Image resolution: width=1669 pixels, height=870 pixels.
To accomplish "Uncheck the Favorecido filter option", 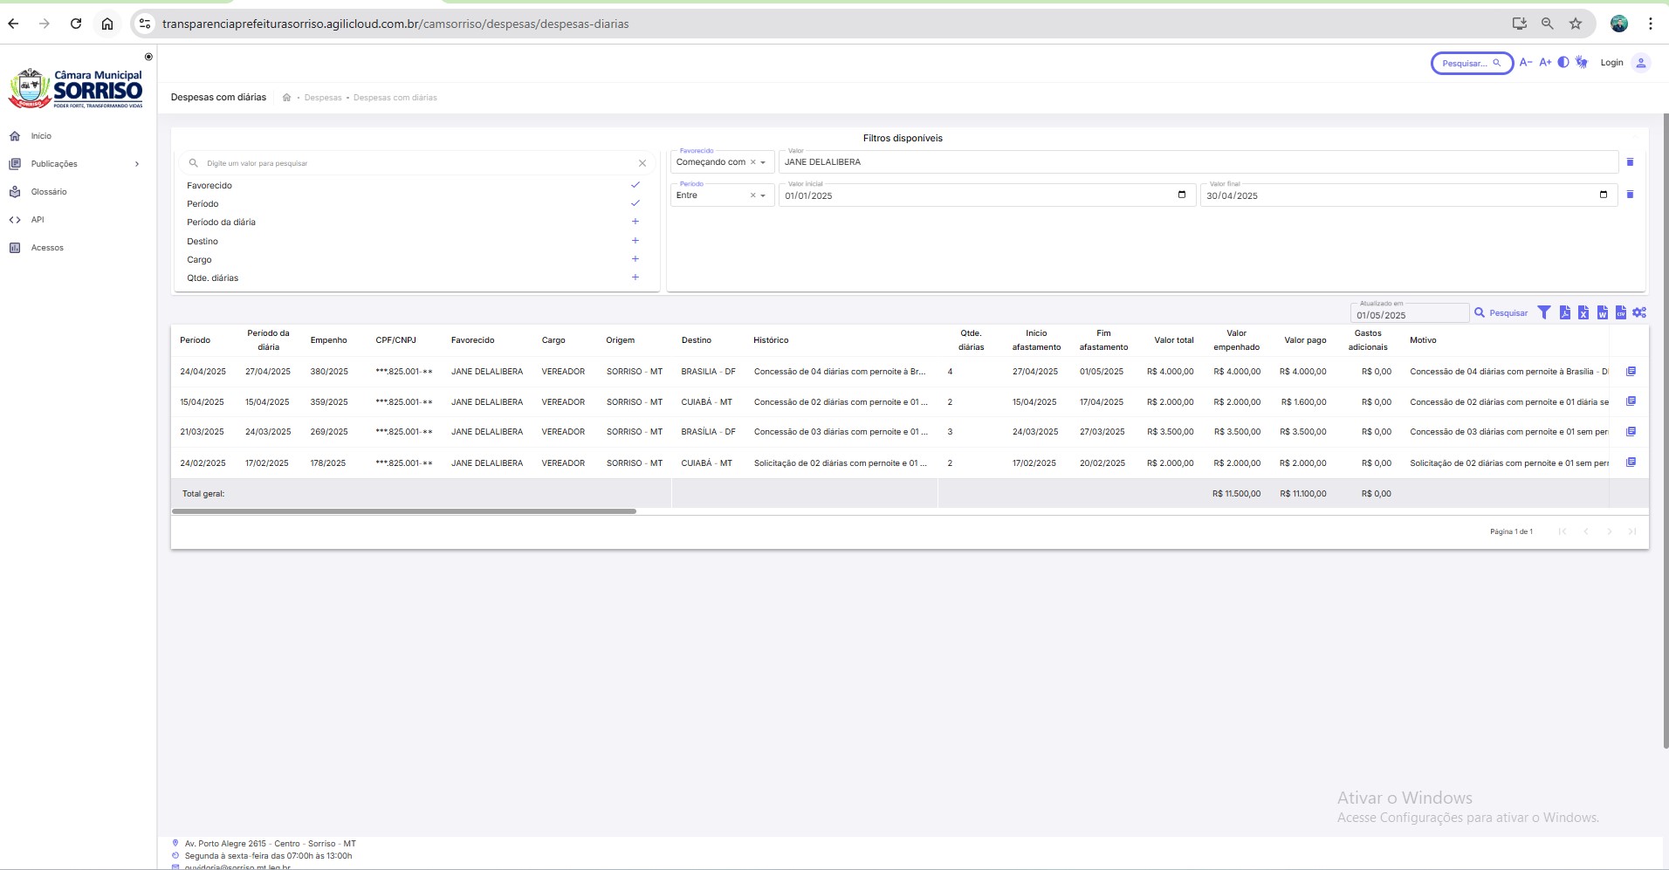I will (635, 185).
